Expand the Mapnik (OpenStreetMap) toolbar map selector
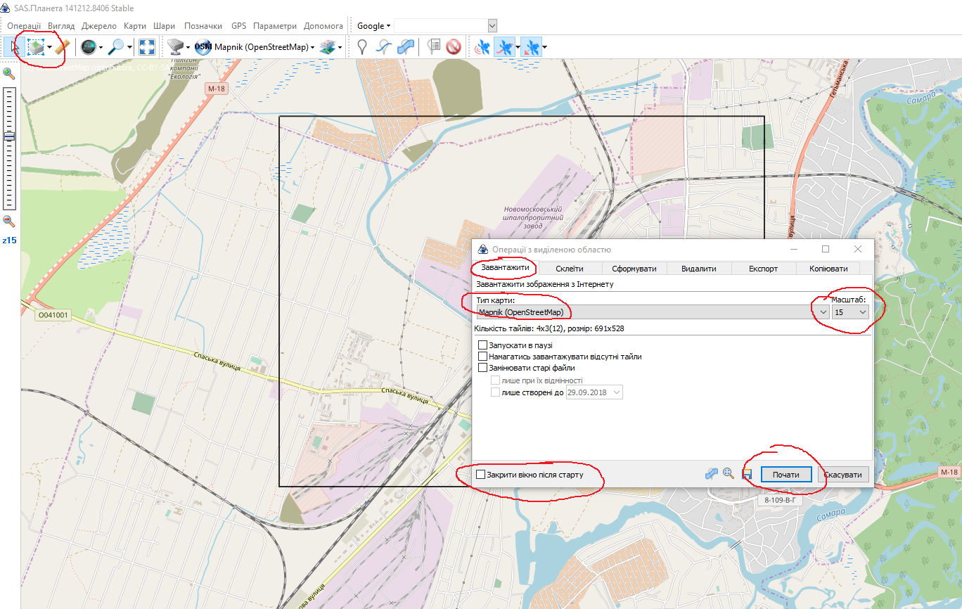Image resolution: width=962 pixels, height=609 pixels. [312, 47]
